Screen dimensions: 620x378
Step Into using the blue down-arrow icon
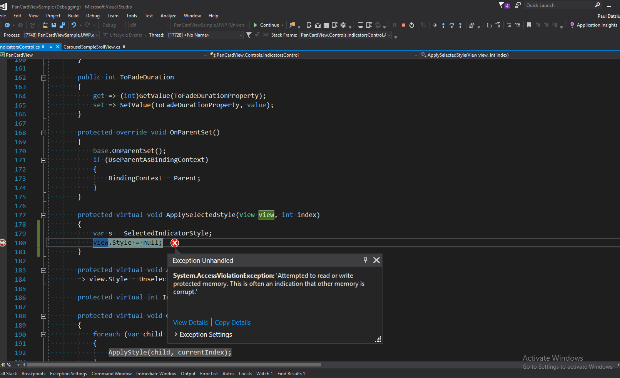pos(443,25)
